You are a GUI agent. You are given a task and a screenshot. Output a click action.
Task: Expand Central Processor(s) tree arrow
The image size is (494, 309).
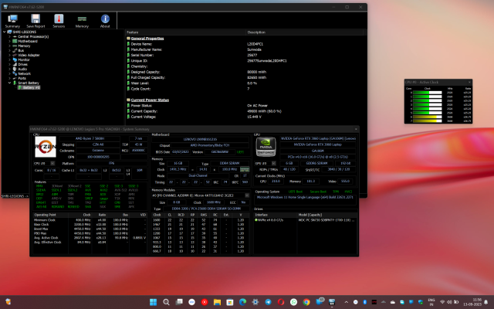pyautogui.click(x=9, y=36)
